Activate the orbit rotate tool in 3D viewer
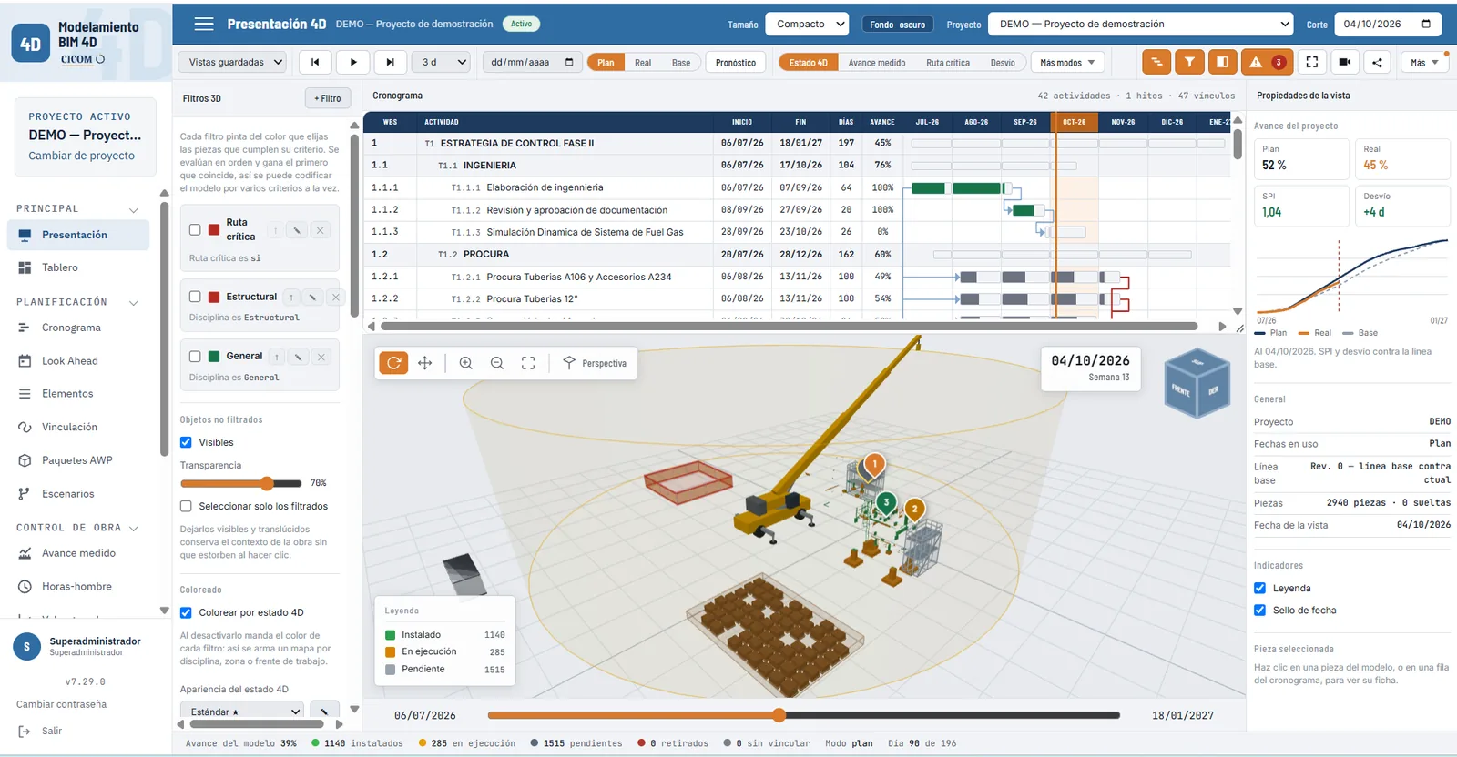 393,363
